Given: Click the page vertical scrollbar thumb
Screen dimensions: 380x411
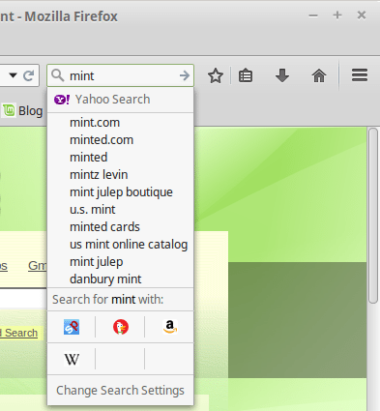Looking at the screenshot, I should 373,216.
